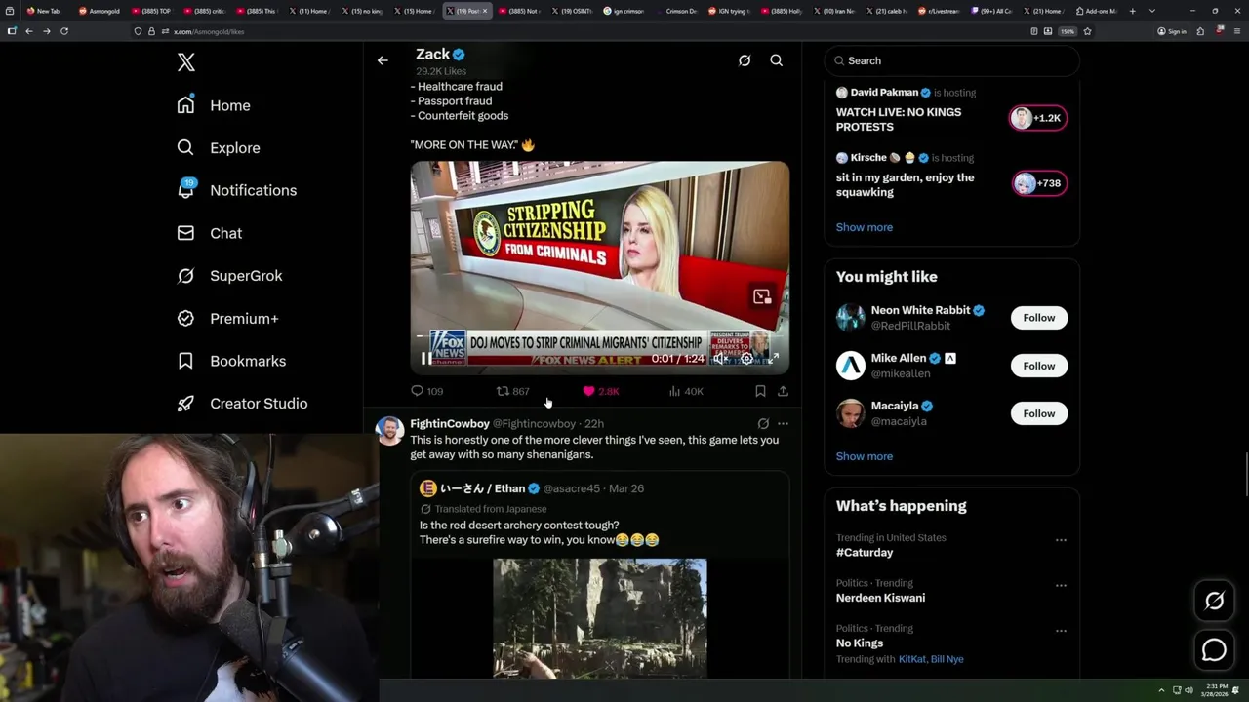This screenshot has height=702, width=1249.
Task: Click the Explore magnifier icon
Action: pos(185,148)
